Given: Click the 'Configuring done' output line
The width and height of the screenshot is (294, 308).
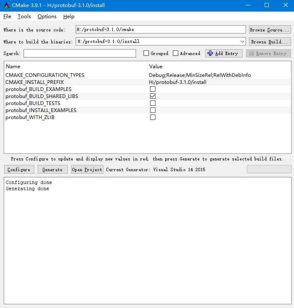Looking at the screenshot, I should click(29, 182).
